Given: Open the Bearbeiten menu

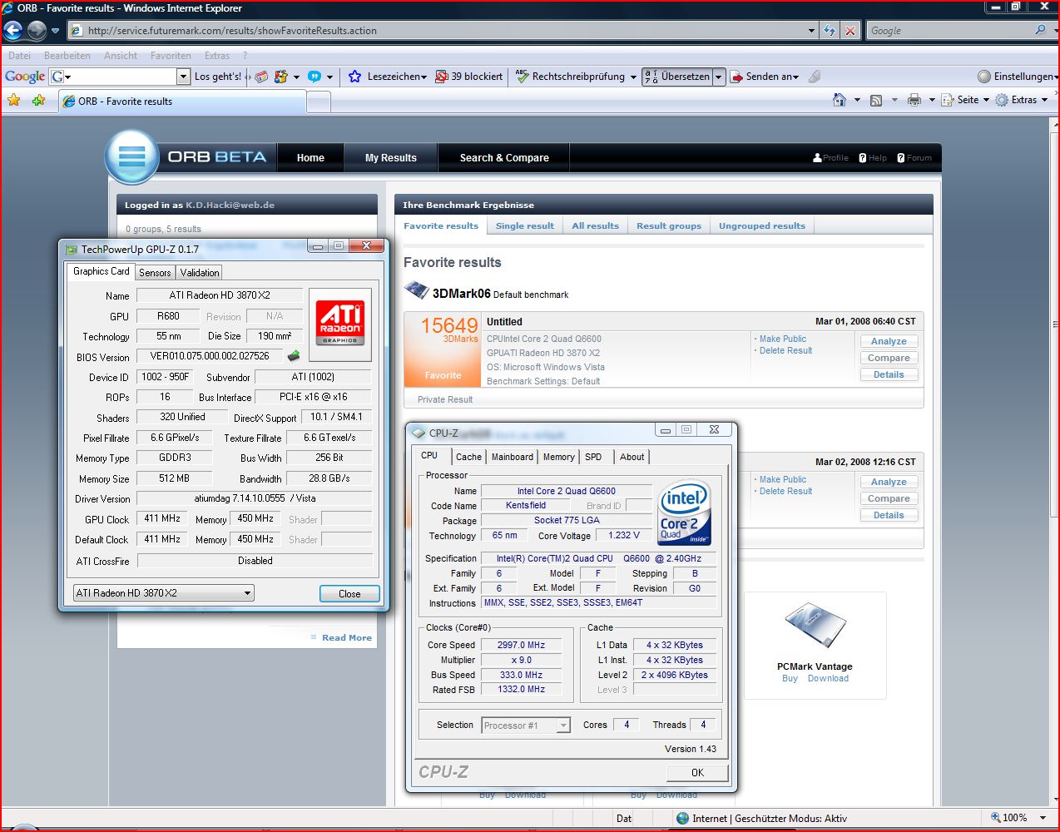Looking at the screenshot, I should (67, 56).
